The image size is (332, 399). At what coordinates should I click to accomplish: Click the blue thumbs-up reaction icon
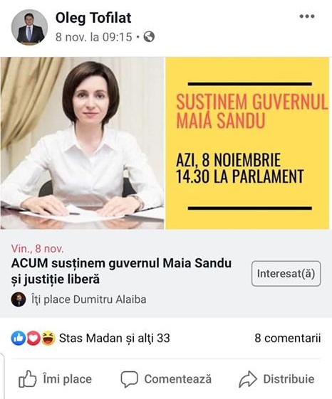(18, 338)
